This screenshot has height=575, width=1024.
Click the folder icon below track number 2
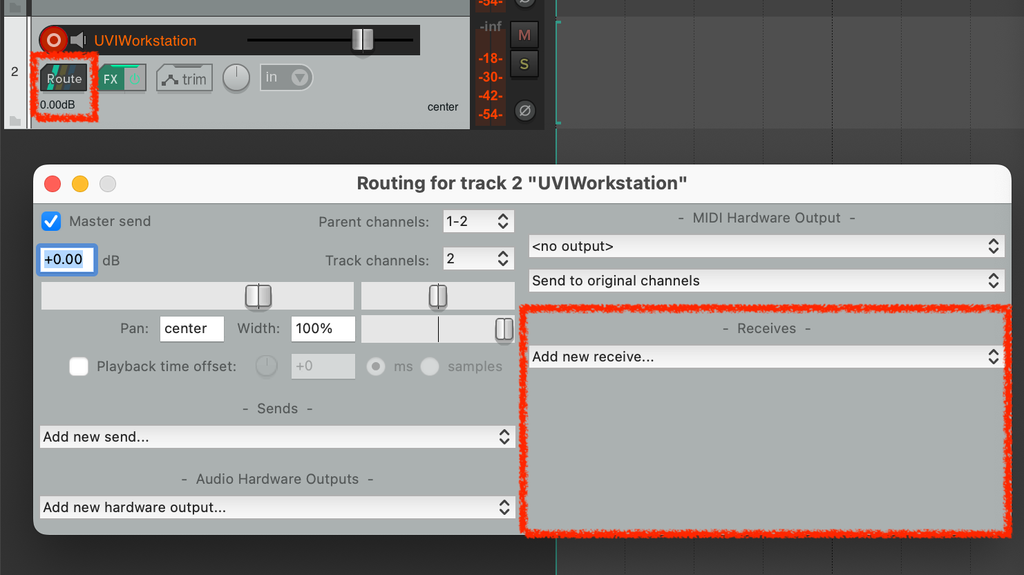coord(15,120)
